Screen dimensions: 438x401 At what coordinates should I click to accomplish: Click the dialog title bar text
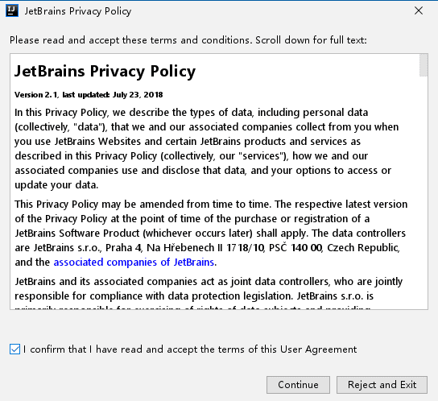coord(78,11)
